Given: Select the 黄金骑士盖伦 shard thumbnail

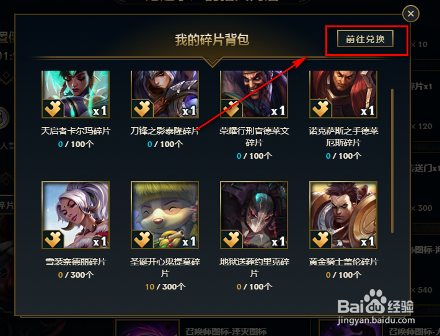Looking at the screenshot, I should (x=343, y=214).
